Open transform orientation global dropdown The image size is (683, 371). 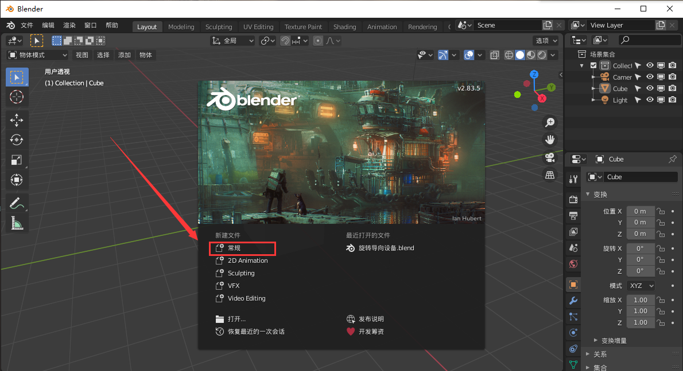(x=232, y=41)
